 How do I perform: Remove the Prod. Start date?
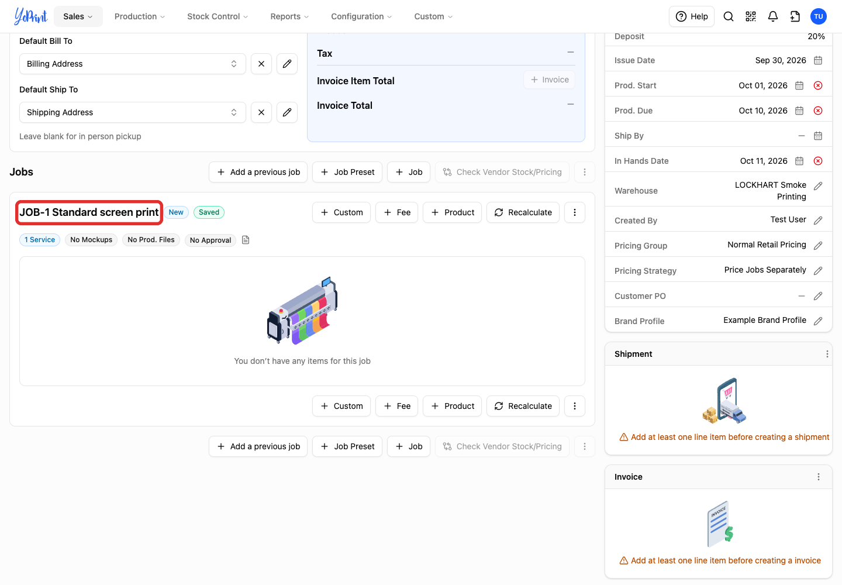[818, 85]
